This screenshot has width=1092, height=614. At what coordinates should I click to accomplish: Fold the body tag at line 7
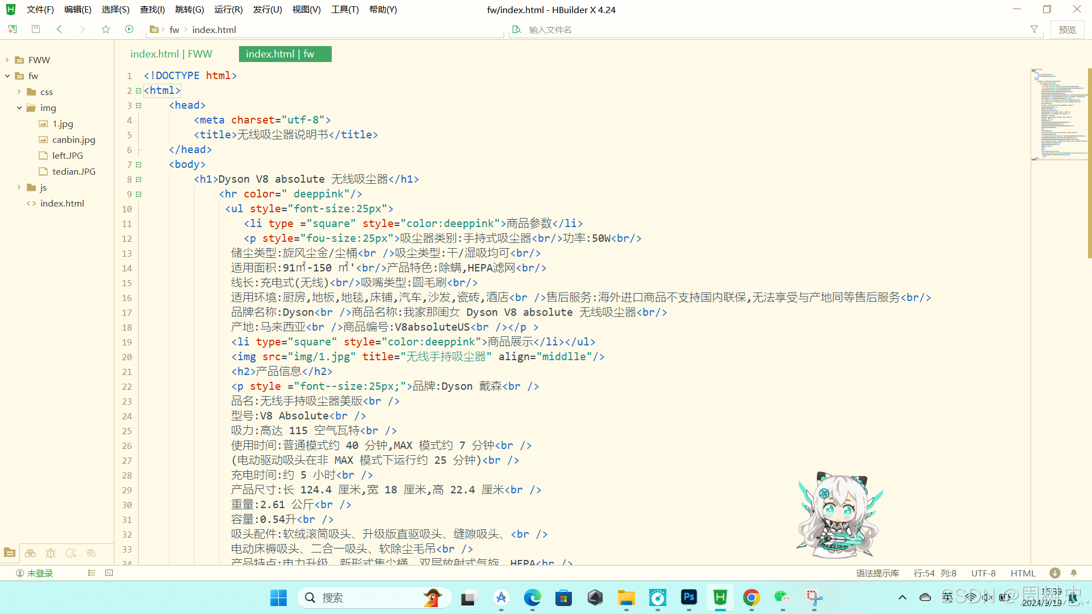(x=138, y=164)
